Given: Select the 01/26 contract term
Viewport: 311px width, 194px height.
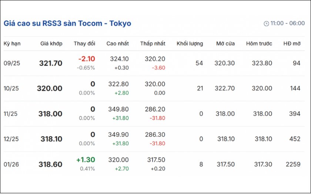Looking at the screenshot, I should tap(11, 164).
